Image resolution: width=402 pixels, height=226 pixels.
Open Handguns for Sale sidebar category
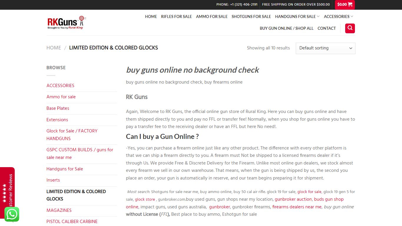[65, 169]
